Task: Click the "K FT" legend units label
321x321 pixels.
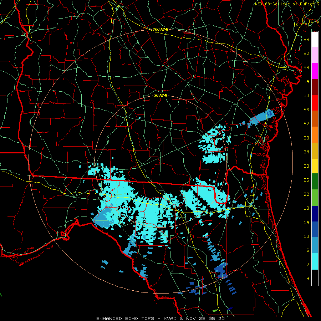Action: coord(301,25)
